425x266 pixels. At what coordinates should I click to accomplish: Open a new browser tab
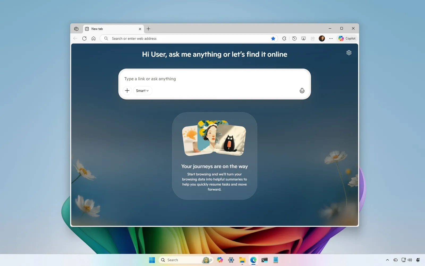[x=148, y=29]
